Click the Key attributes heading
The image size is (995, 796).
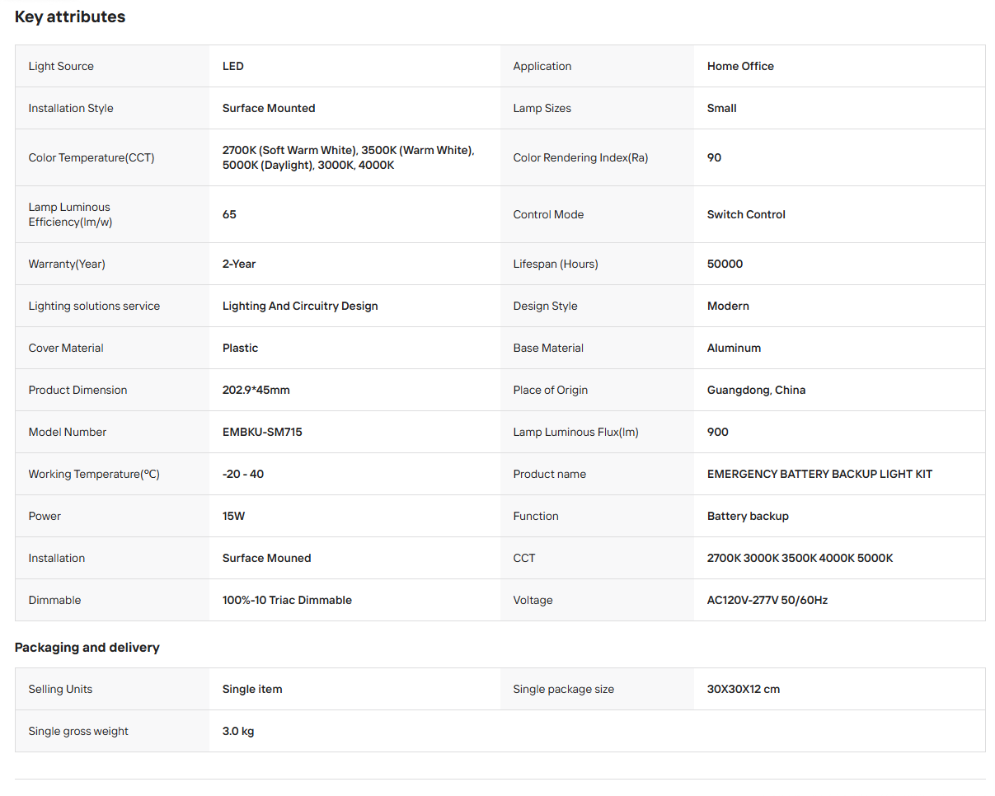(70, 17)
